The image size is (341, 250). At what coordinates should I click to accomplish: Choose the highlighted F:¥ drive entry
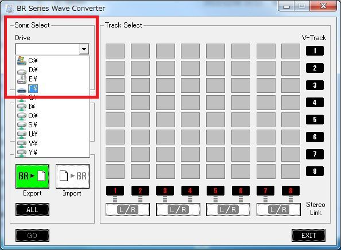coord(52,88)
